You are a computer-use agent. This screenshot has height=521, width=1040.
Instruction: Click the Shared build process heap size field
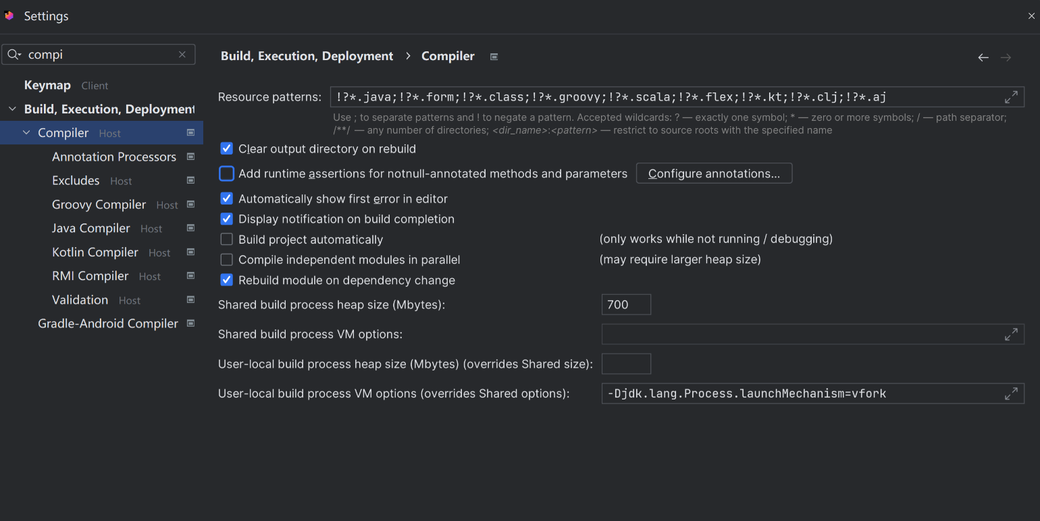pos(626,304)
